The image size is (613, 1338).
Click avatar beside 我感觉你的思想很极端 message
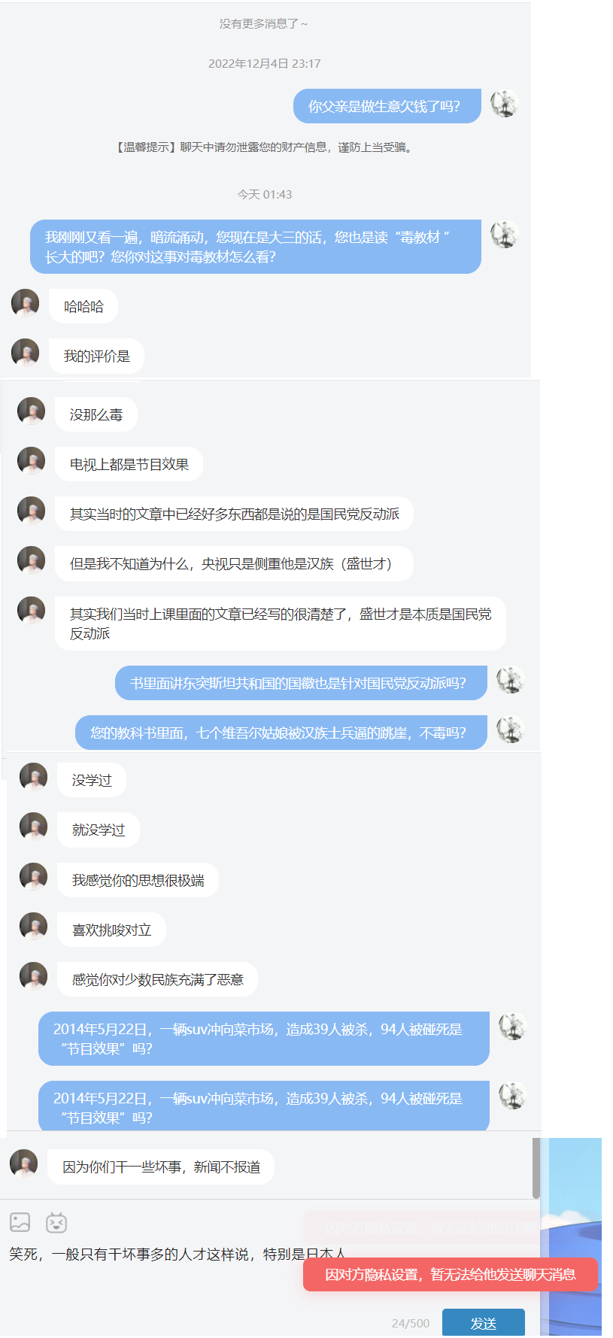[x=34, y=877]
